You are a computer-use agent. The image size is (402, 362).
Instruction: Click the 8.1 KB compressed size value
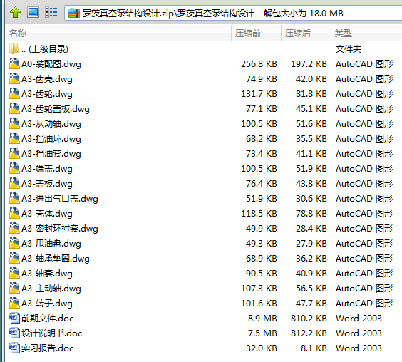[314, 348]
